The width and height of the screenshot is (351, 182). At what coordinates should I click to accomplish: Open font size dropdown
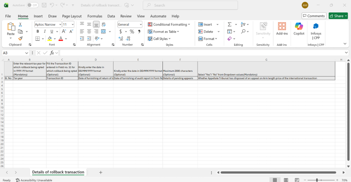click(72, 24)
